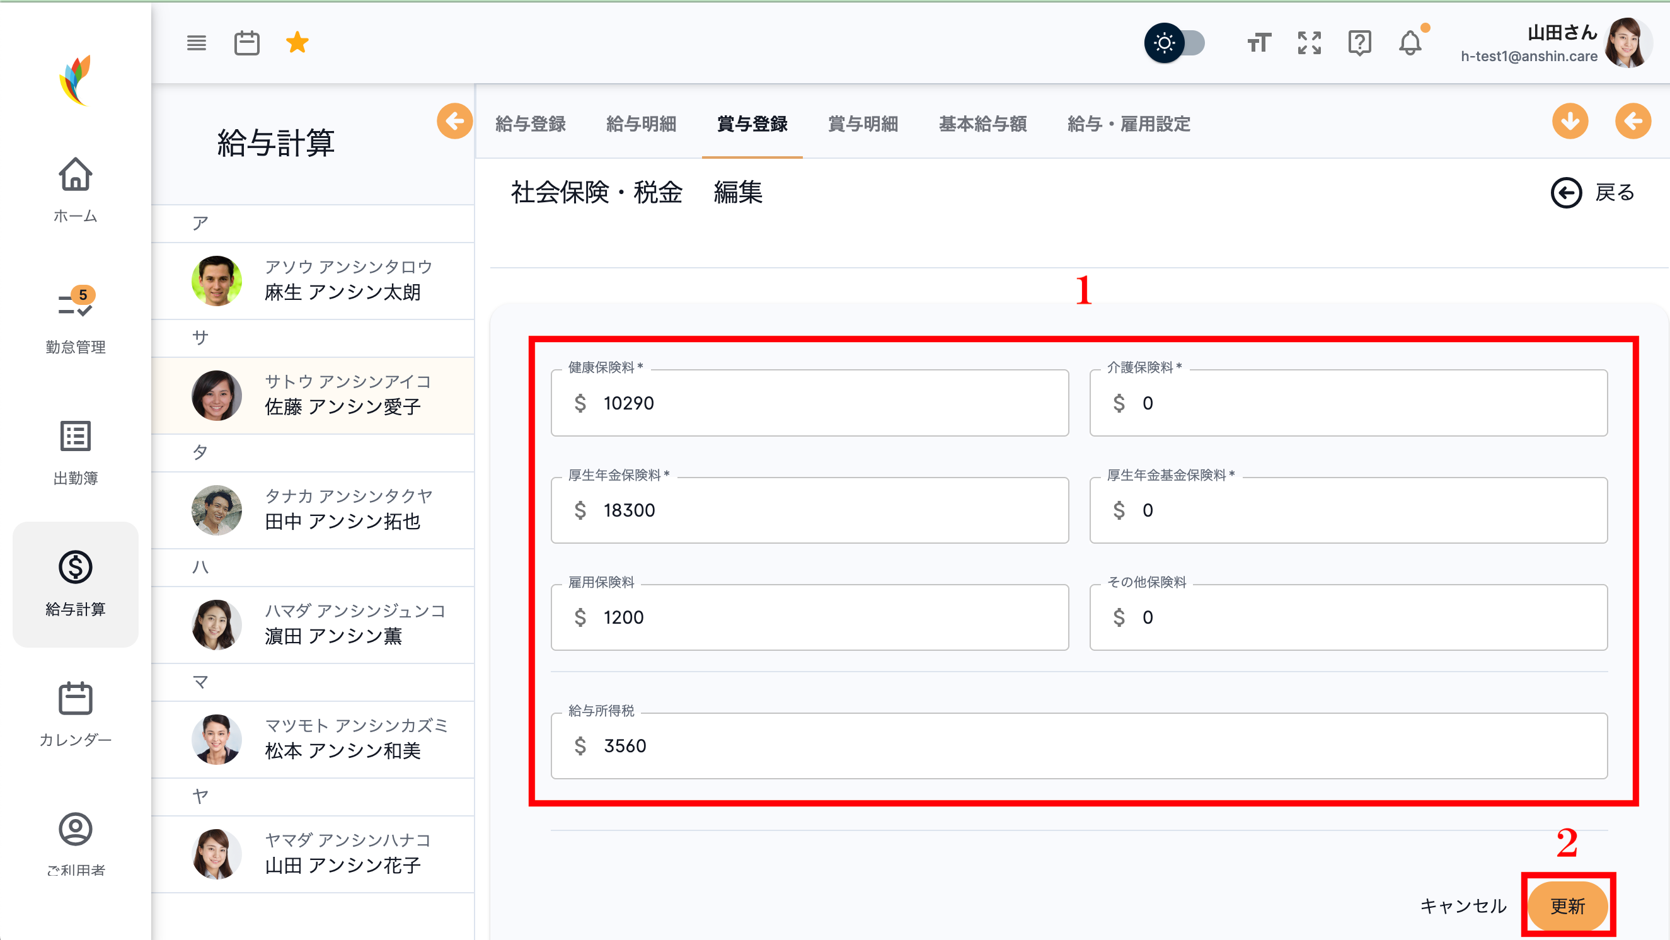
Task: Switch to the 基本給与額 tab
Action: [x=982, y=124]
